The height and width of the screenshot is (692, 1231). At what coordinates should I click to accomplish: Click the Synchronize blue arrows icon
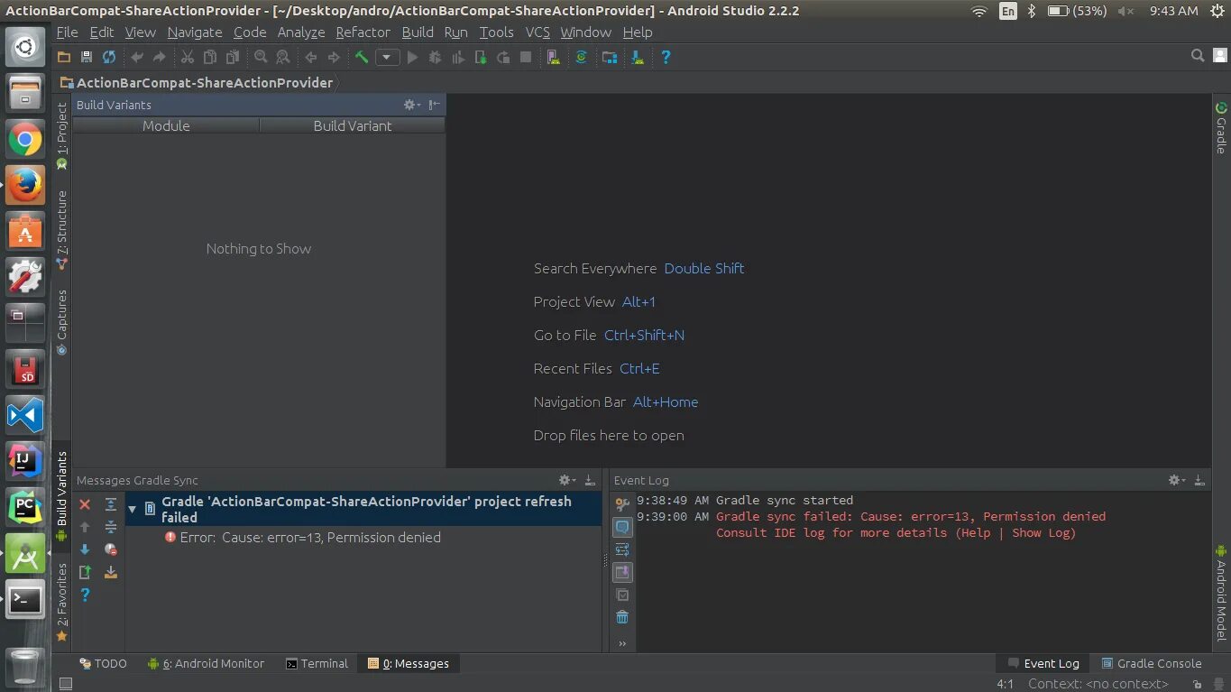[x=109, y=57]
